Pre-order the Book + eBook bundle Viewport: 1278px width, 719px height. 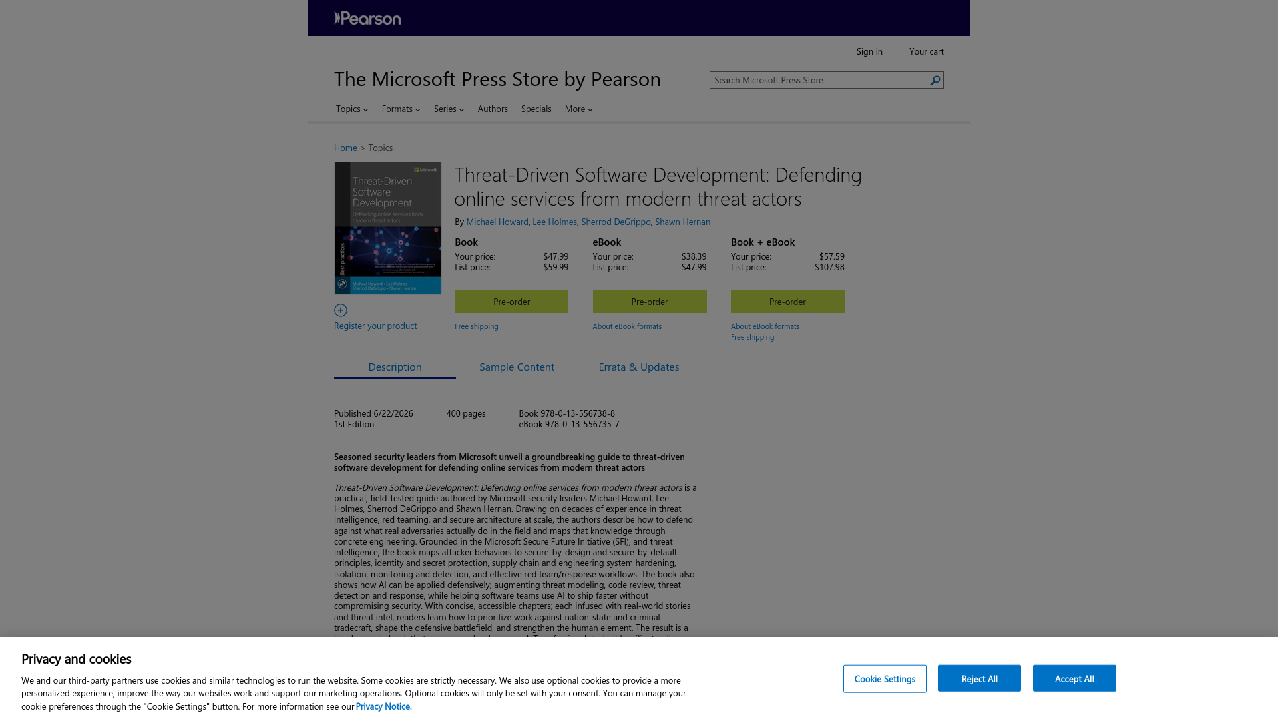coord(787,302)
